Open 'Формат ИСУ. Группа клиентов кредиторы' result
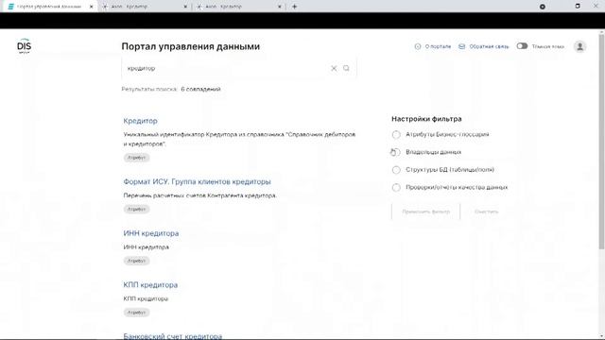Image resolution: width=605 pixels, height=340 pixels. point(198,181)
